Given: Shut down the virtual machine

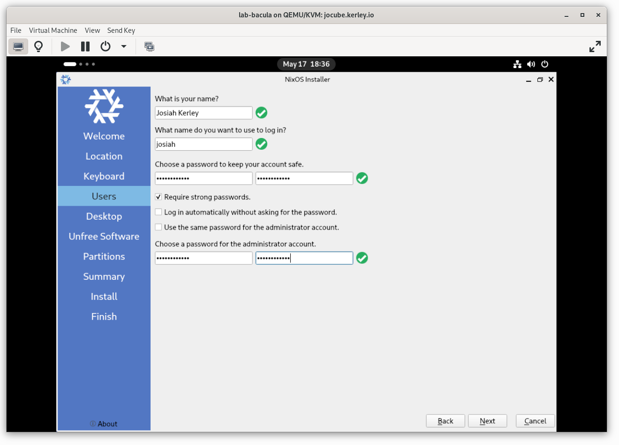Looking at the screenshot, I should 106,46.
